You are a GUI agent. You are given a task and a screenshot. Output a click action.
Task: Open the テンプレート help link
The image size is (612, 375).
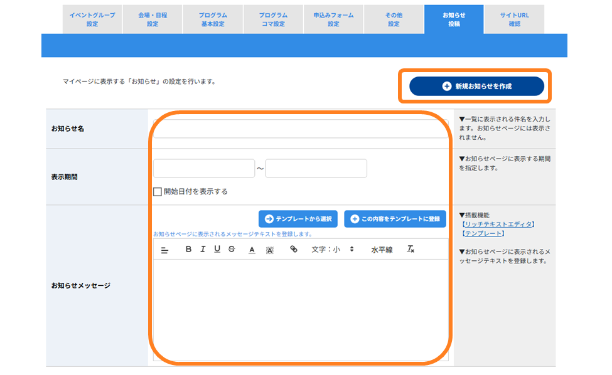tap(483, 233)
